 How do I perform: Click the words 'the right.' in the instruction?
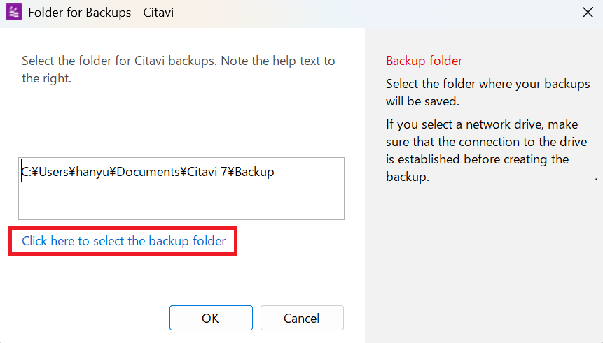point(46,78)
